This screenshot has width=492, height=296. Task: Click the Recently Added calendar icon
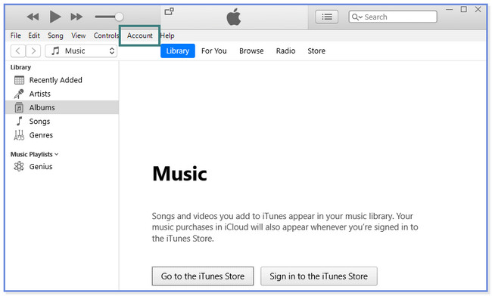pos(19,80)
